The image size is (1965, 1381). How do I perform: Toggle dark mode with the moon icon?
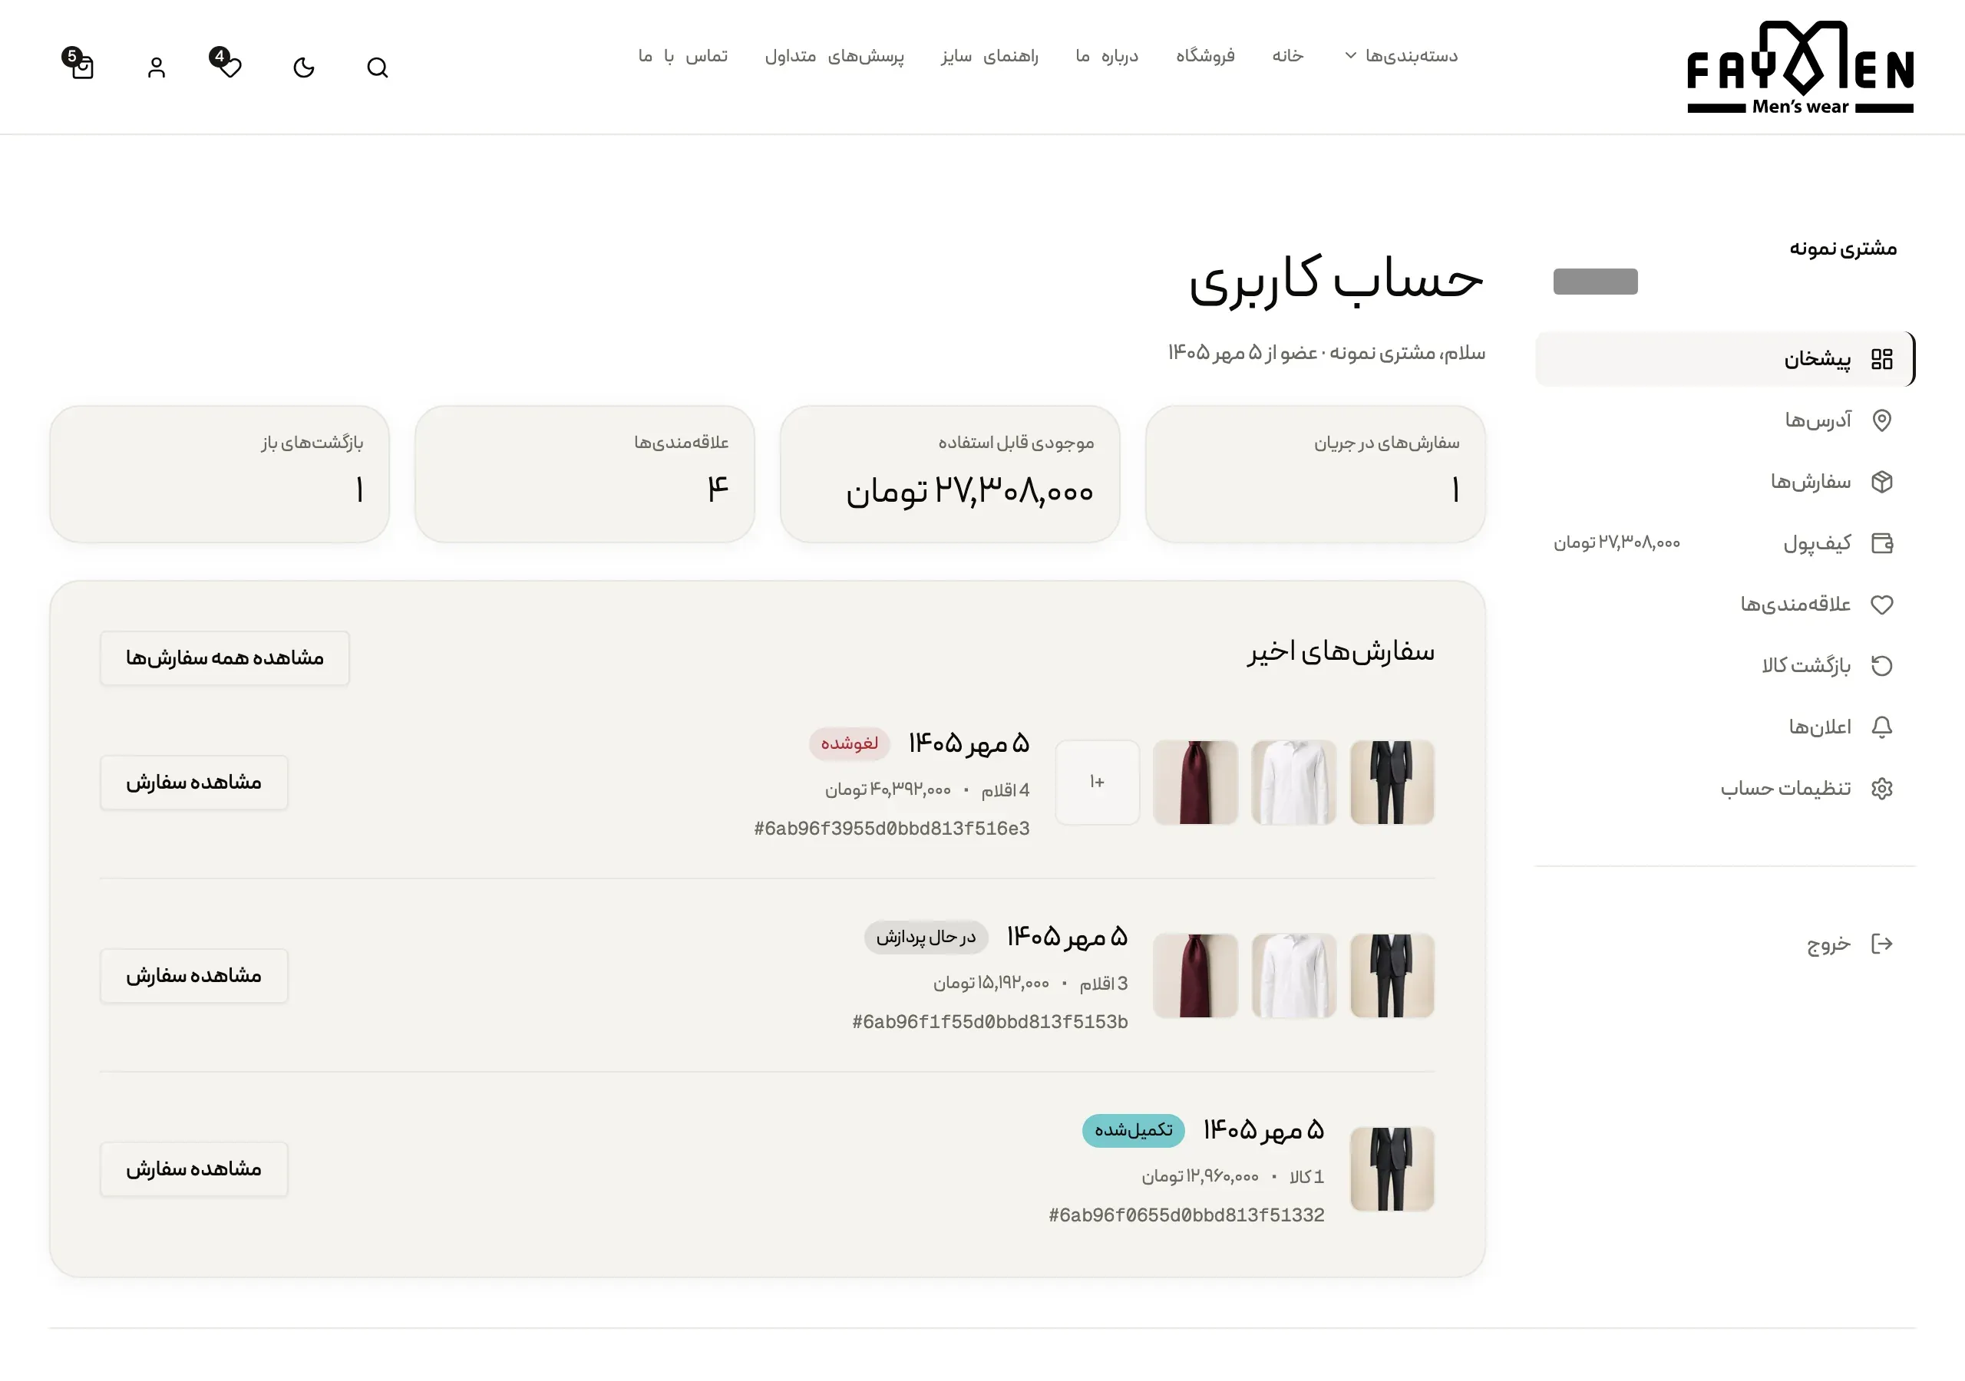point(304,68)
